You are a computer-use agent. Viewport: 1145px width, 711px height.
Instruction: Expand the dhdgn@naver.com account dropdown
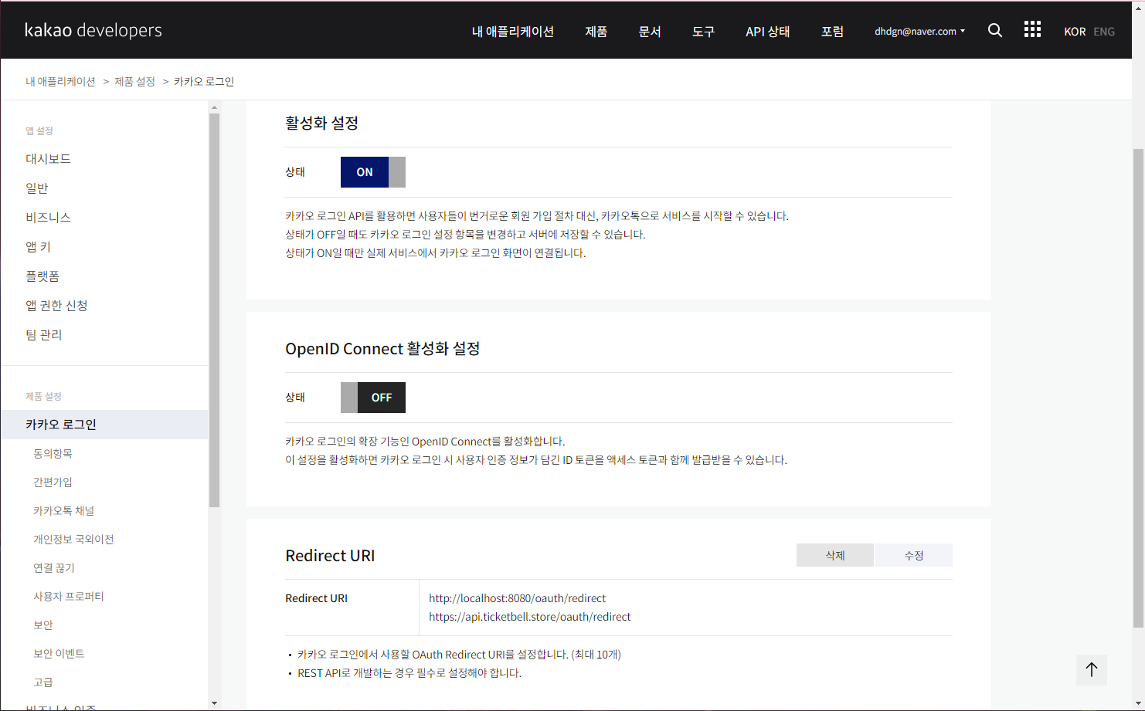point(919,32)
